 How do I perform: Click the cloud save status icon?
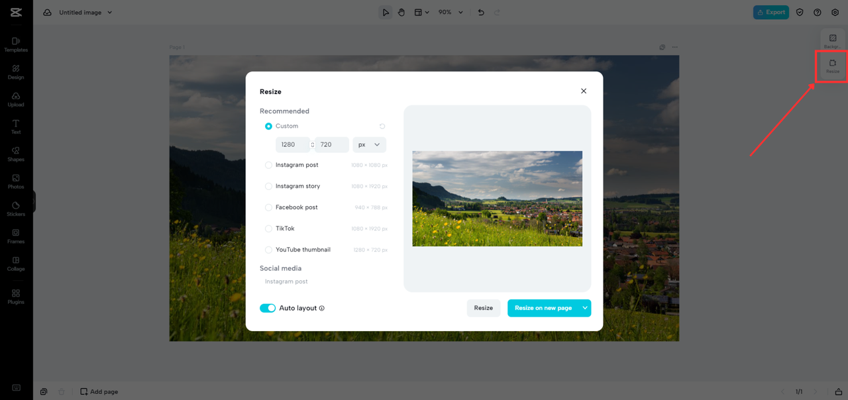tap(48, 13)
